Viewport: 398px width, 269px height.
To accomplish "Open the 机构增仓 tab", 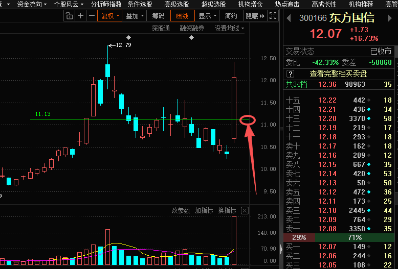I will click(250, 4).
